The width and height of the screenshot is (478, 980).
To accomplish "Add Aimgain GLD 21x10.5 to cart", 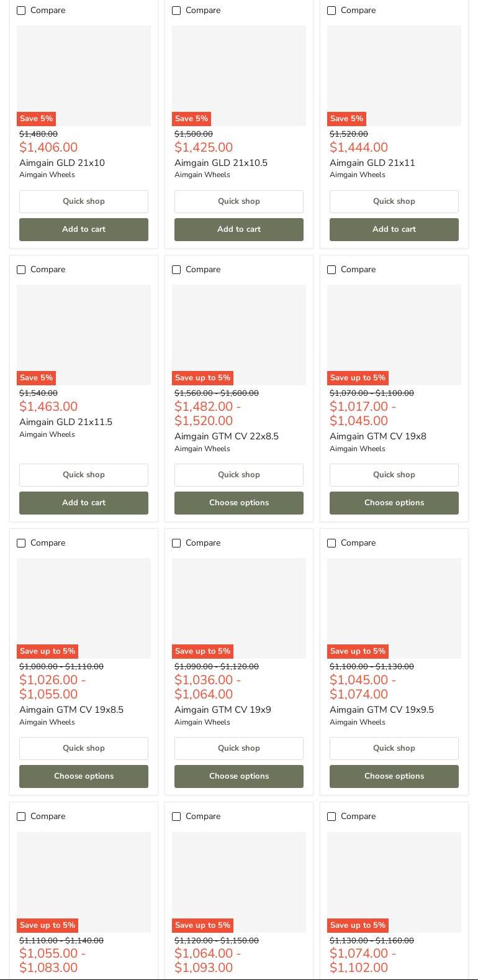I will (239, 229).
